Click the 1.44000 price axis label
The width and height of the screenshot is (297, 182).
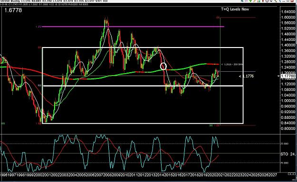[x=288, y=39]
